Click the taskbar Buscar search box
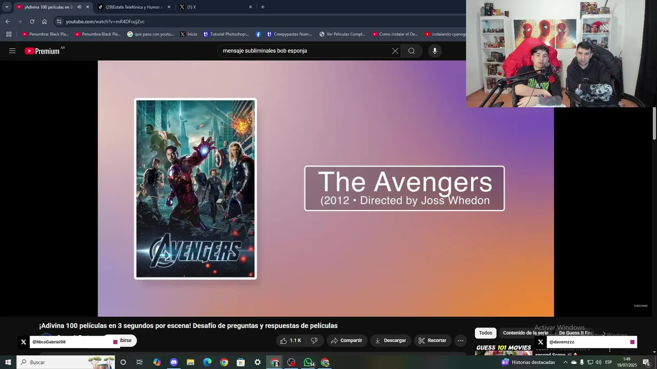The width and height of the screenshot is (657, 369). pyautogui.click(x=66, y=362)
